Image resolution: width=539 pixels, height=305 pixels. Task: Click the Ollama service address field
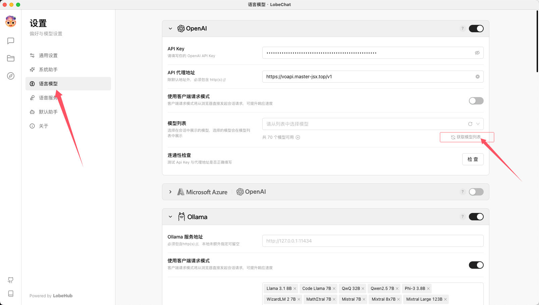373,241
